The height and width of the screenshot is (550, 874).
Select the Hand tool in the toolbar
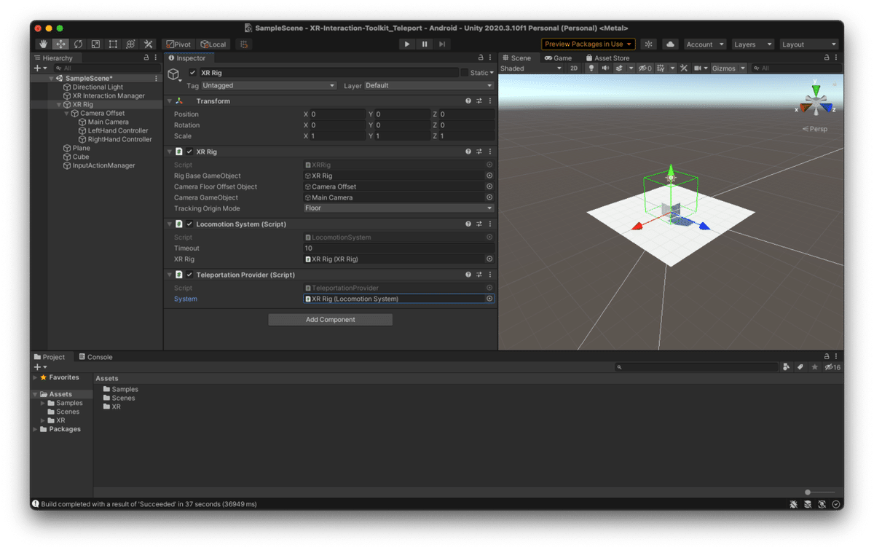tap(43, 44)
